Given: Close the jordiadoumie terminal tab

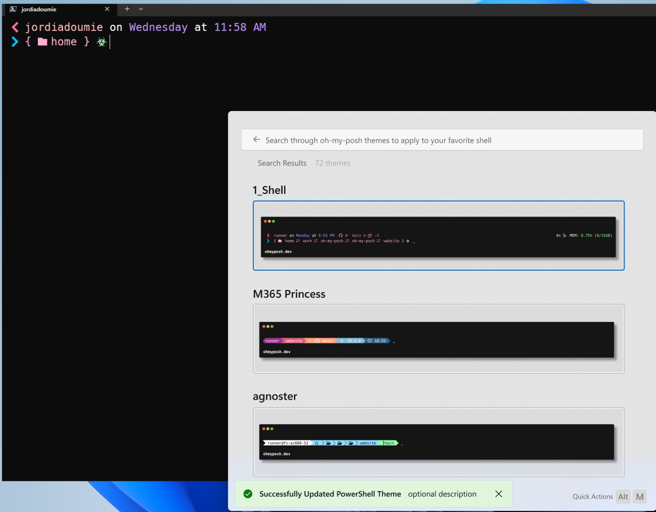Looking at the screenshot, I should click(x=107, y=9).
